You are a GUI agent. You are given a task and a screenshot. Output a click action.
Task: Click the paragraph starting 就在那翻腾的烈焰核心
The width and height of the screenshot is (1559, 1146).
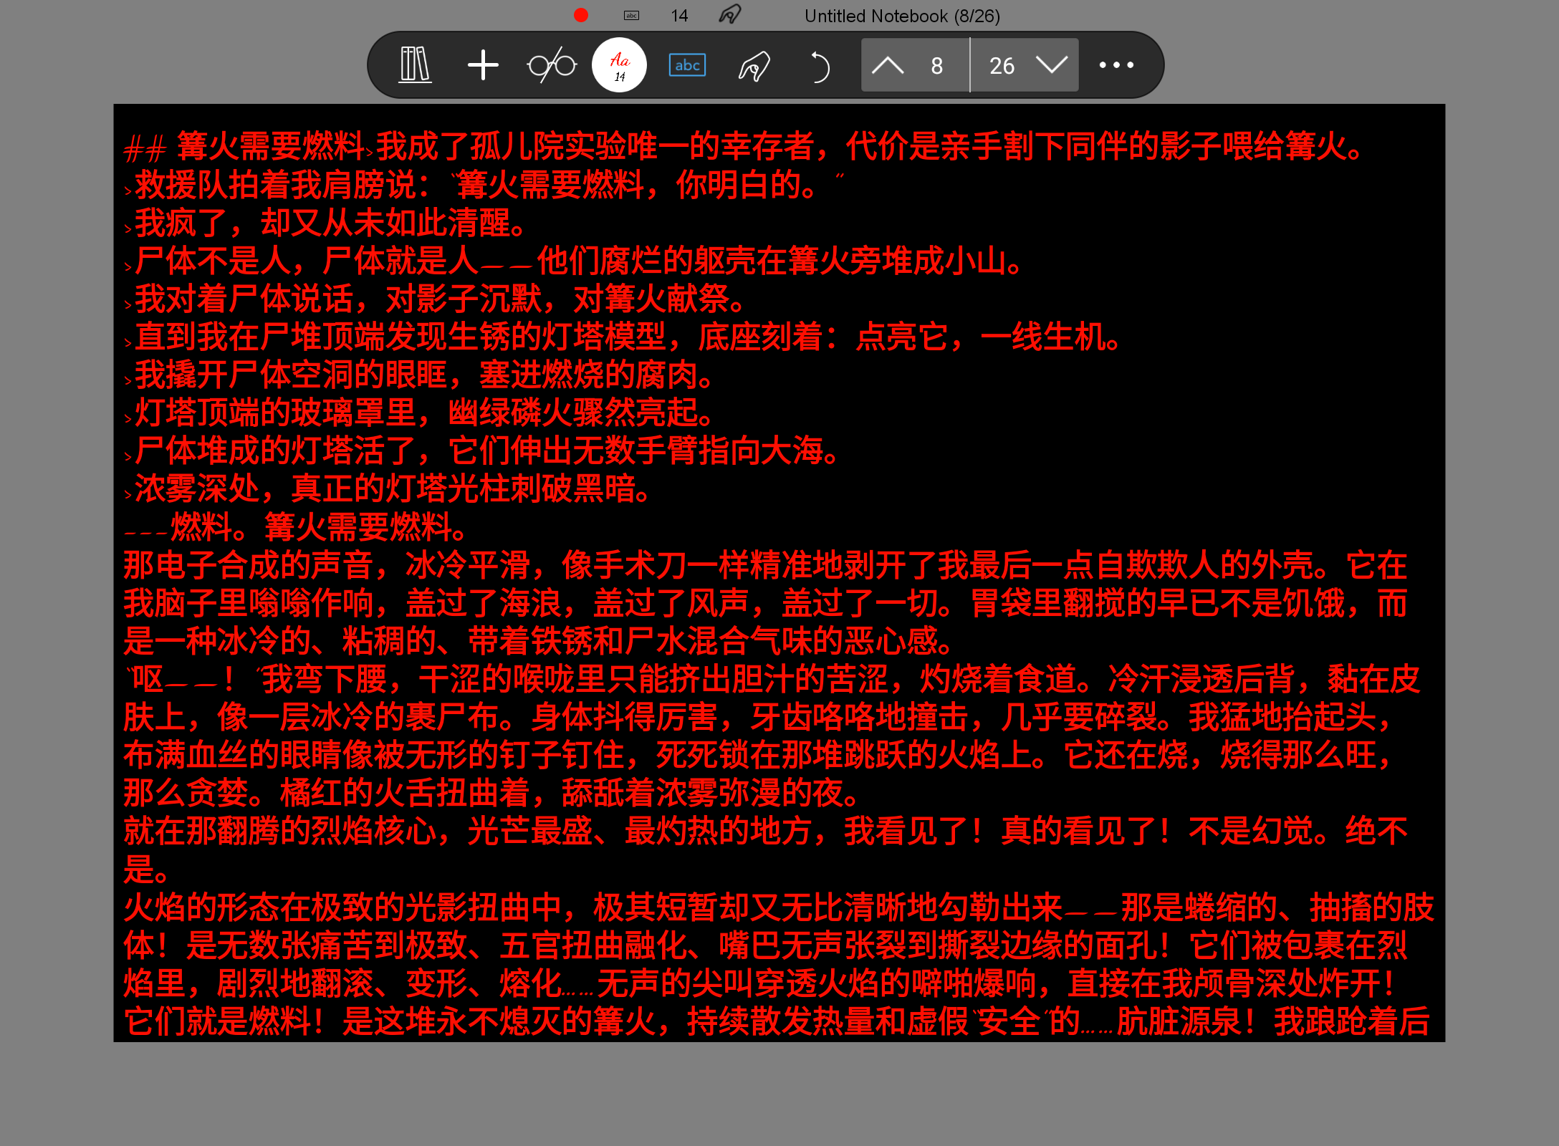click(x=765, y=849)
